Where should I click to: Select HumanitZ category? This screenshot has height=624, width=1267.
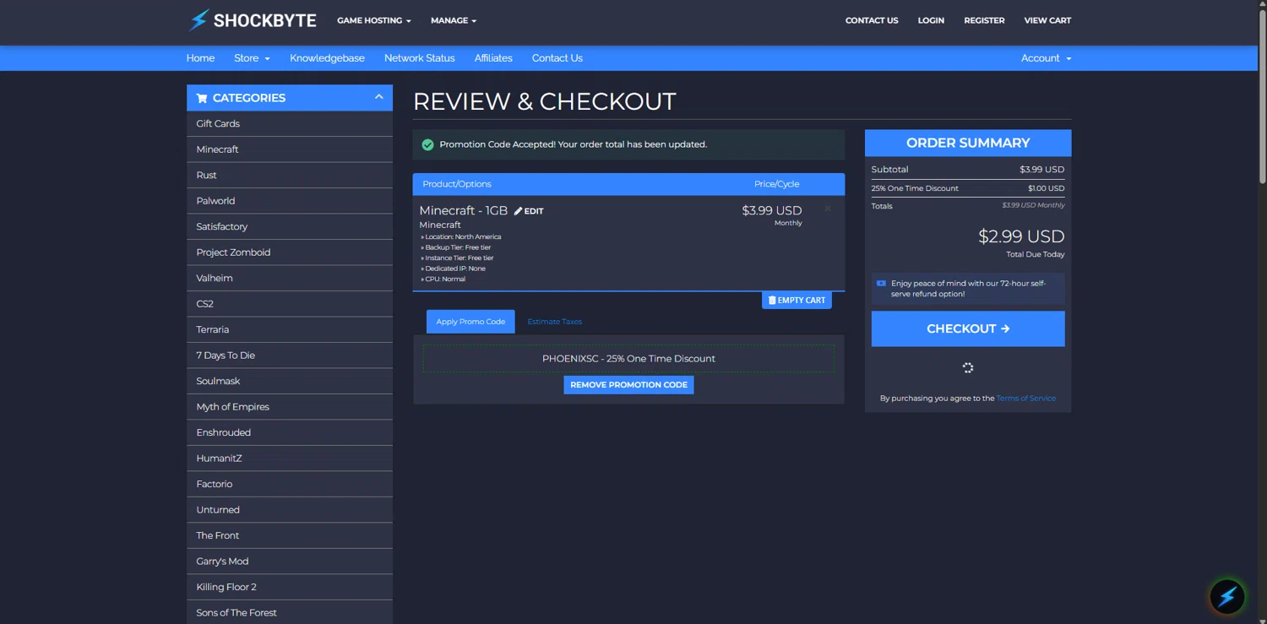click(x=290, y=459)
